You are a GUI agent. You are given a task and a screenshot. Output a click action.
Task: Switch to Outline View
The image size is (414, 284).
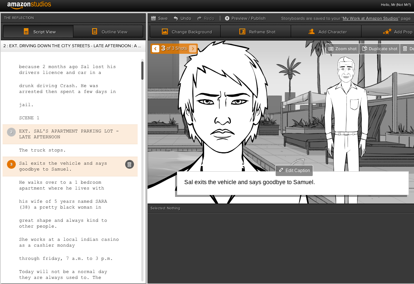pyautogui.click(x=108, y=31)
